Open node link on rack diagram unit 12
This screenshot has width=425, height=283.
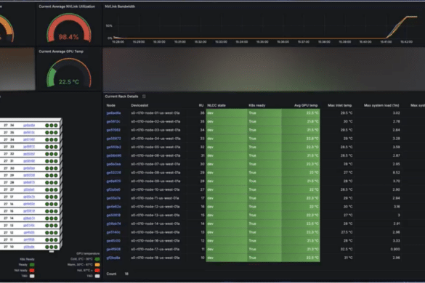29,232
